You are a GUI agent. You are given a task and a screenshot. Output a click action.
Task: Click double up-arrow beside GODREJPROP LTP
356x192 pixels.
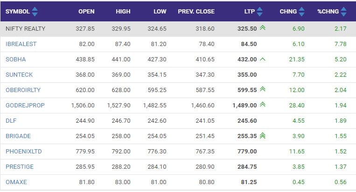click(263, 105)
